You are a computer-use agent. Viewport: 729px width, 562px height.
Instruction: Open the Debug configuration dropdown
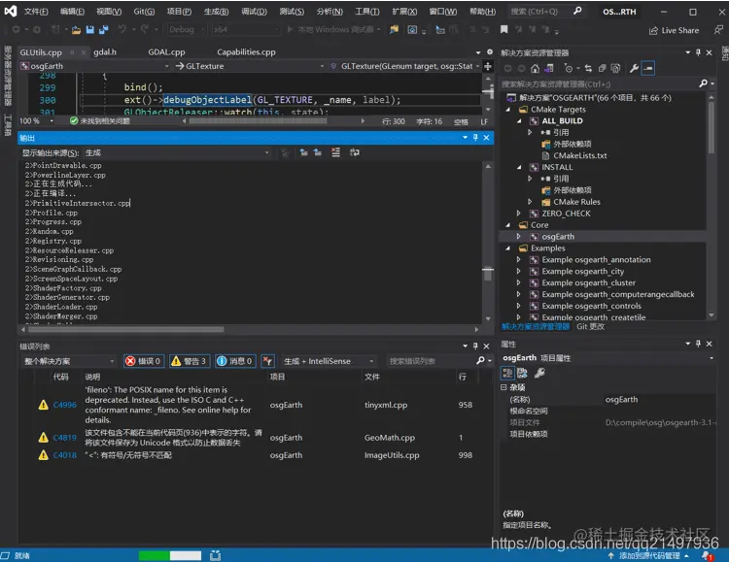click(187, 30)
